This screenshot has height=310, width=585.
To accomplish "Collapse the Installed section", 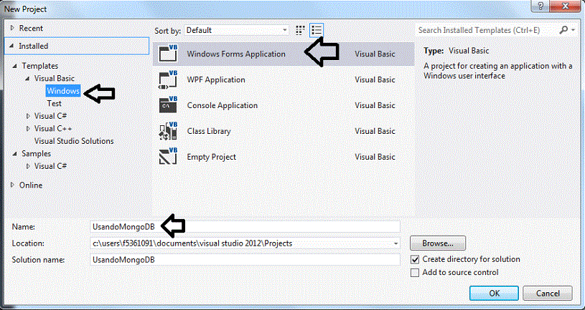I will (x=12, y=46).
